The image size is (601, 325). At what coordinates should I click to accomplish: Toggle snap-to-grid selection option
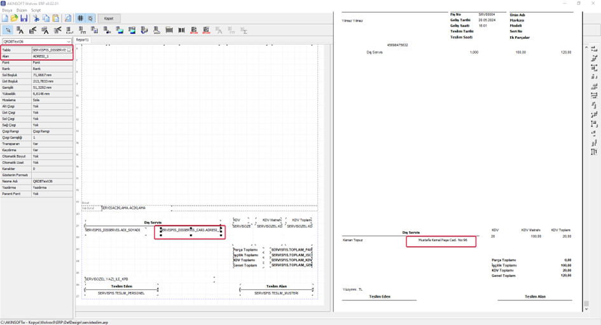click(x=90, y=18)
